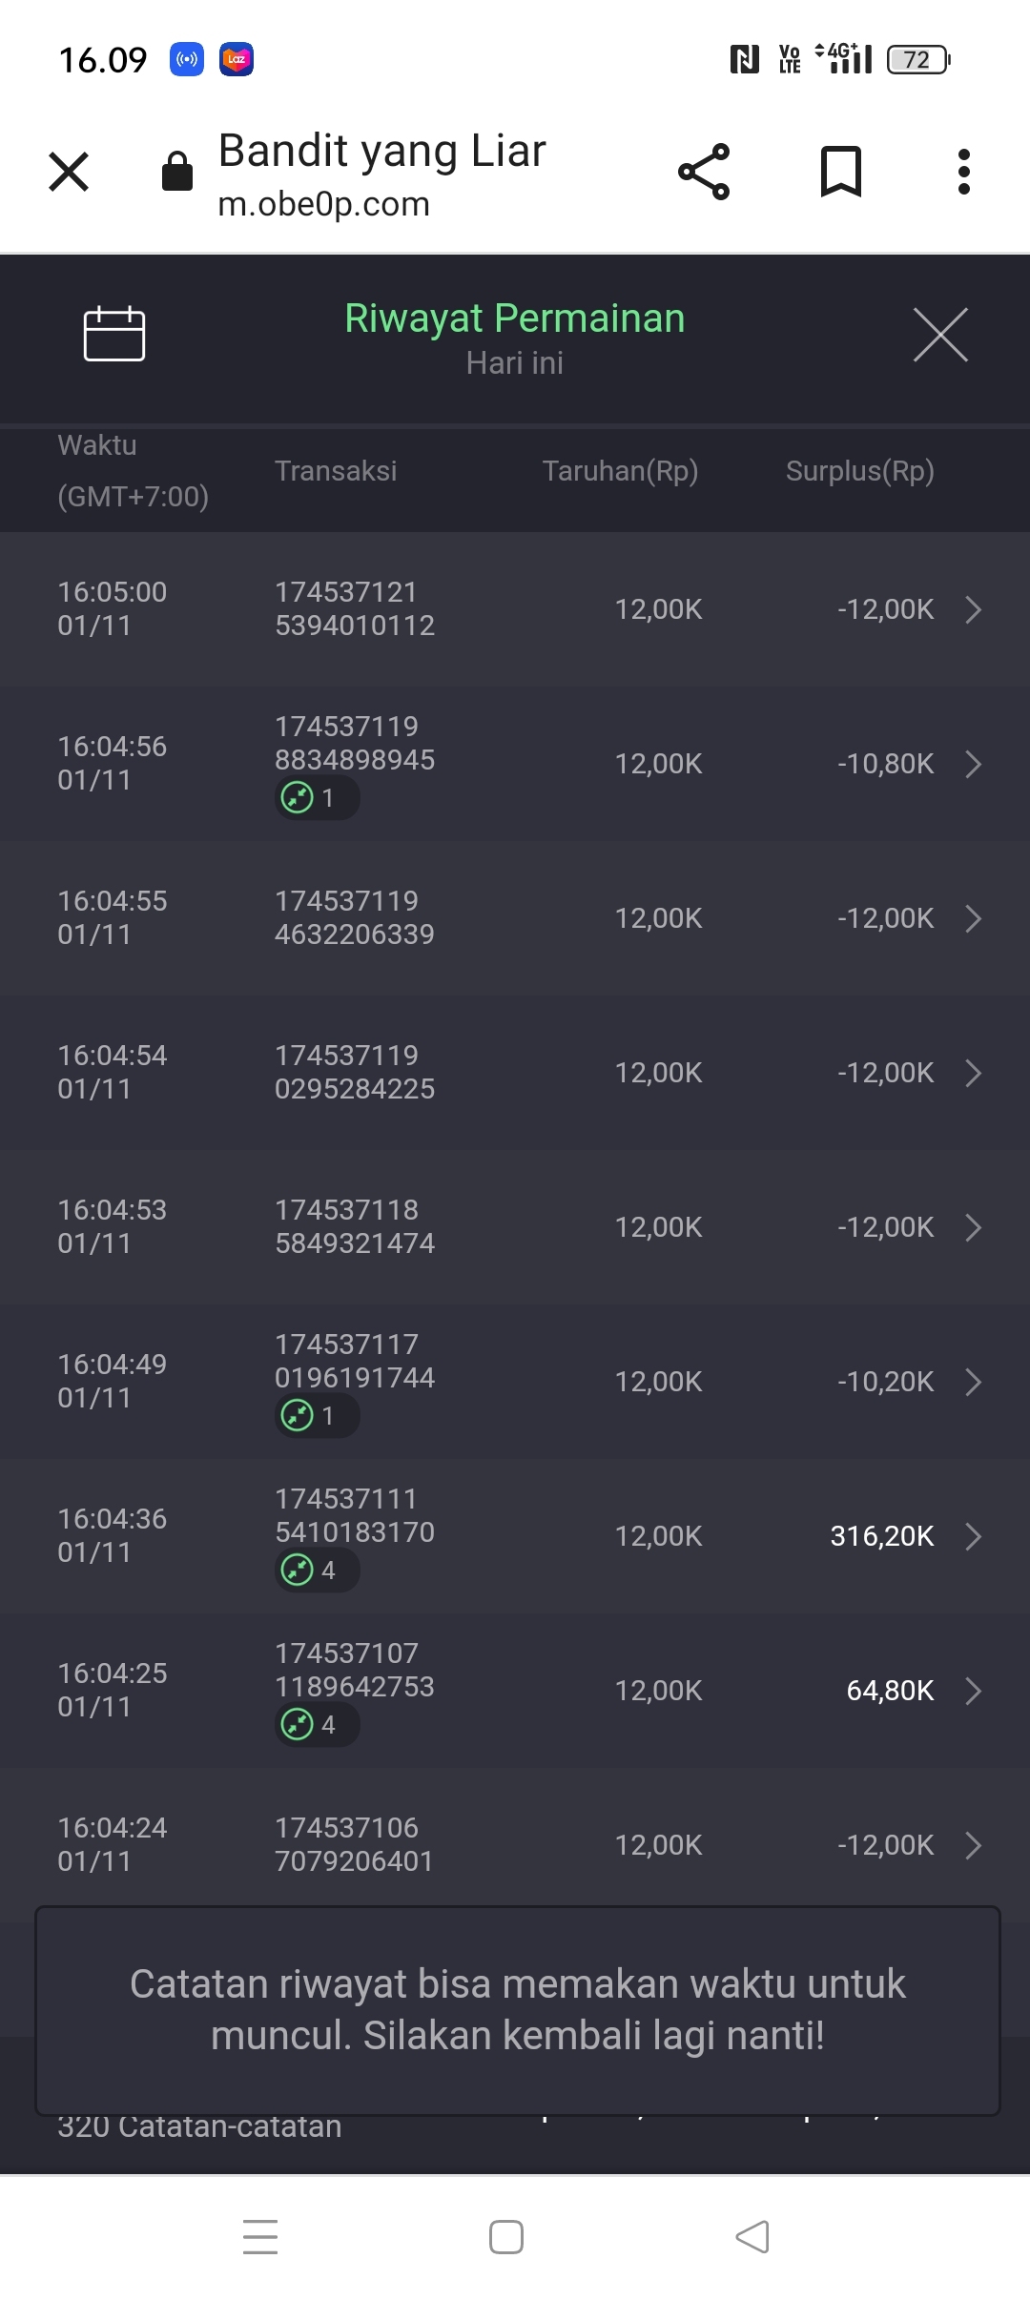
Task: Tap the Surplus(Rp) column header
Action: 859,471
